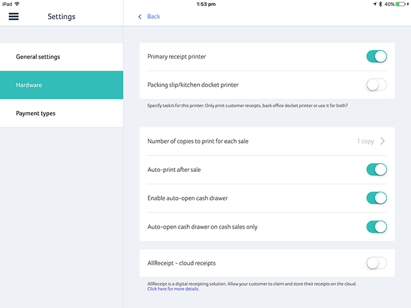Tap the Wi-Fi status icon
Screen dimensions: 411x308
point(17,4)
